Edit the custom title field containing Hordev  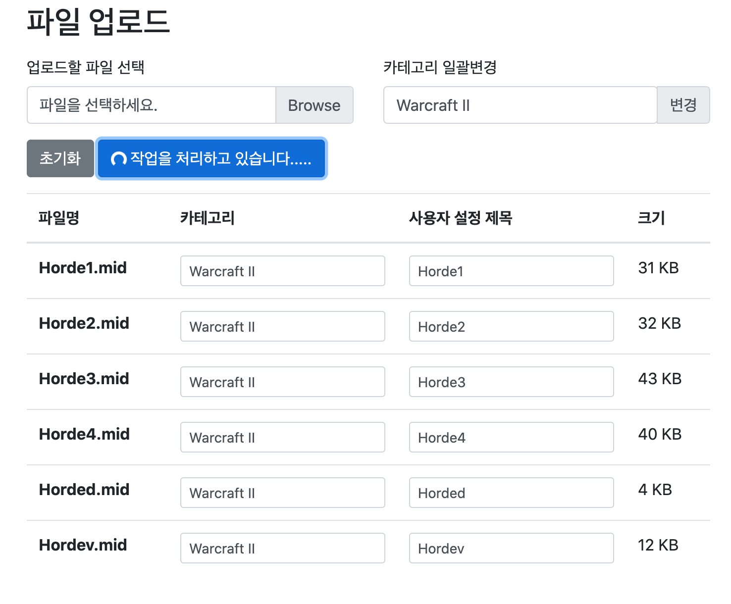(511, 548)
